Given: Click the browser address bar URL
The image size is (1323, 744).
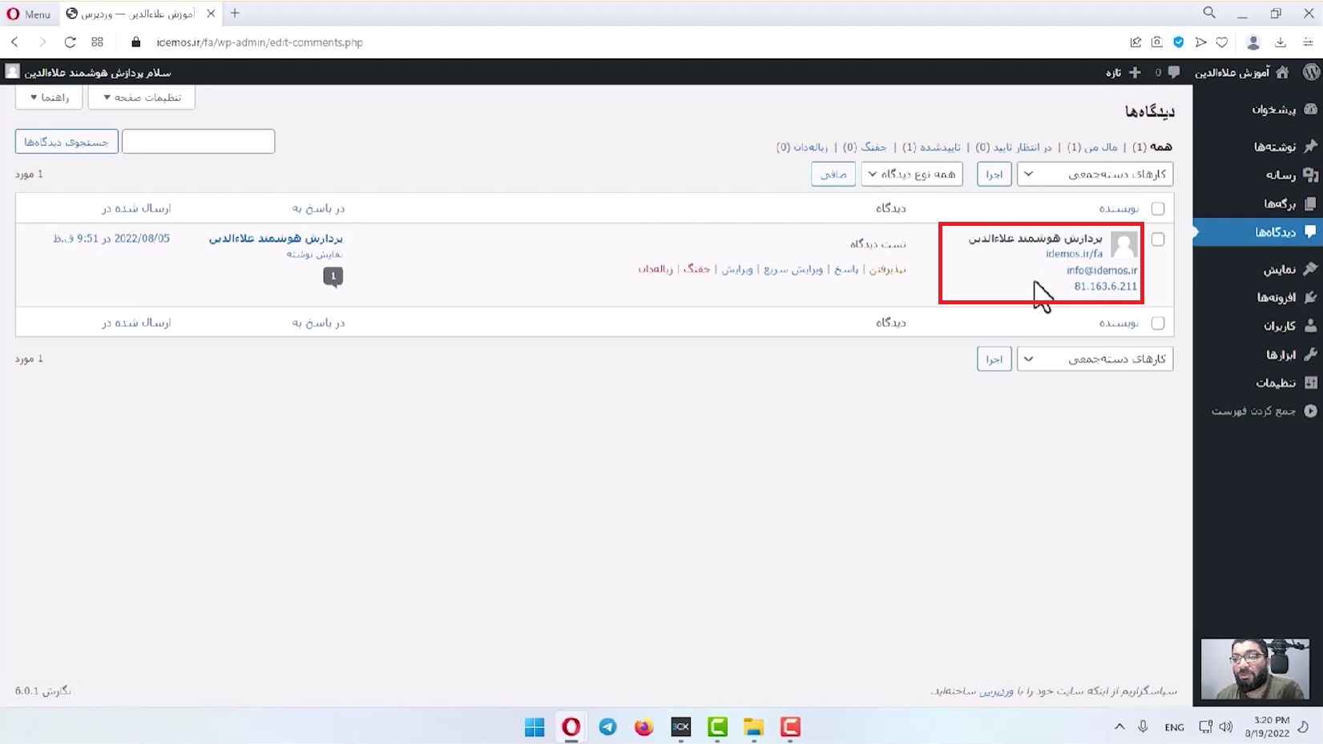Looking at the screenshot, I should point(260,42).
